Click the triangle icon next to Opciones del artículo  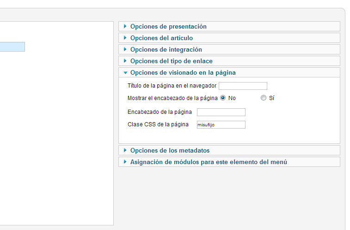coord(125,38)
